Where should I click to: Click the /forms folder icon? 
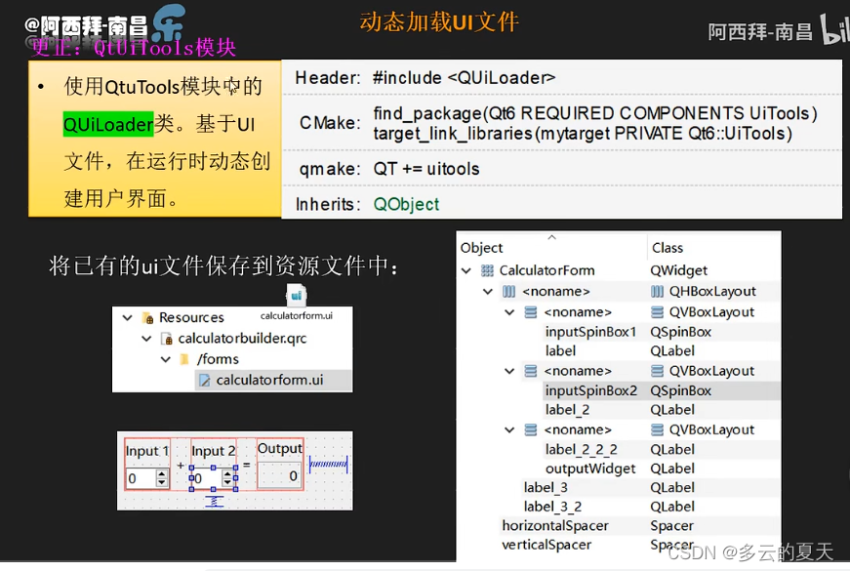184,359
